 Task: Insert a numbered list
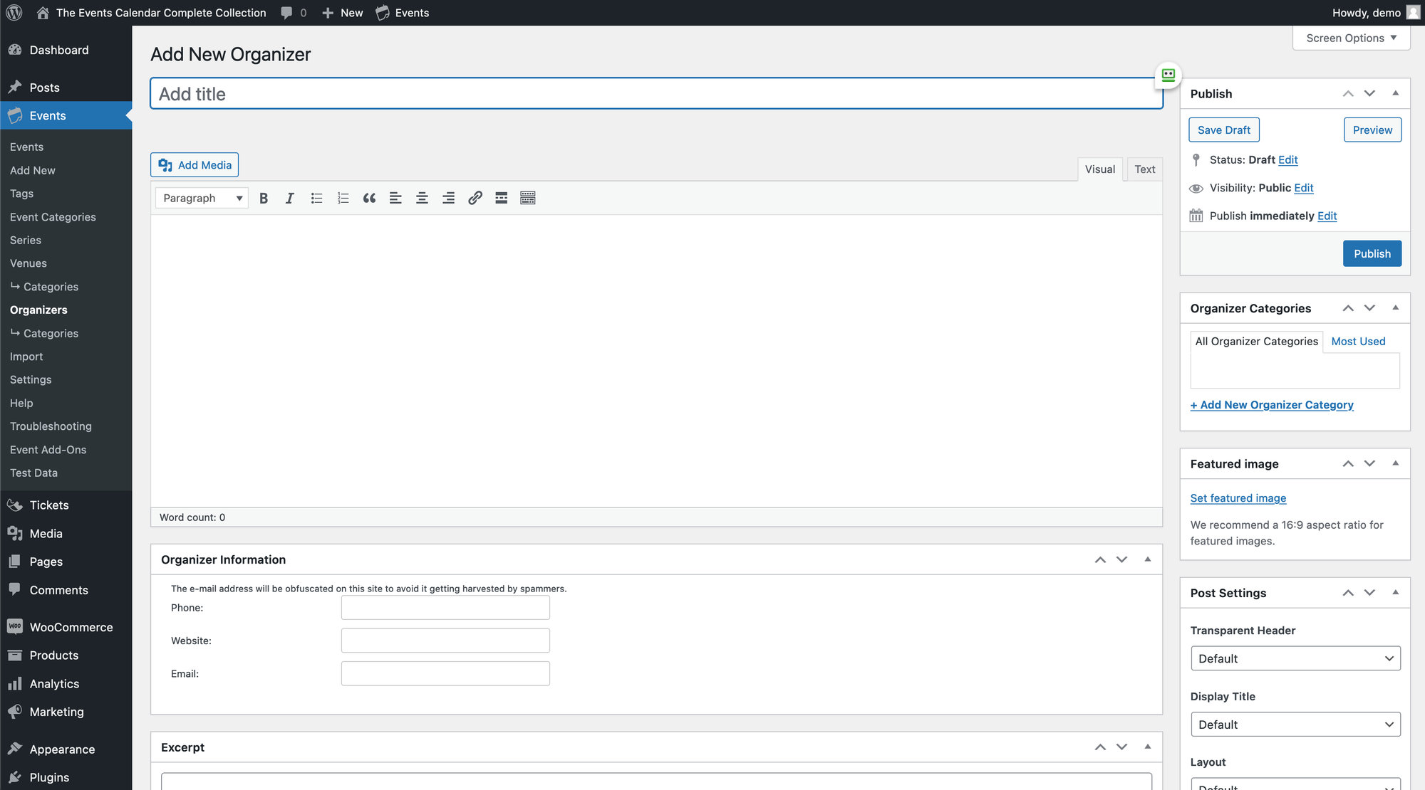[x=343, y=198]
